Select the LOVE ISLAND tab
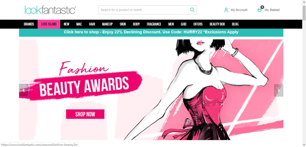 tap(49, 24)
